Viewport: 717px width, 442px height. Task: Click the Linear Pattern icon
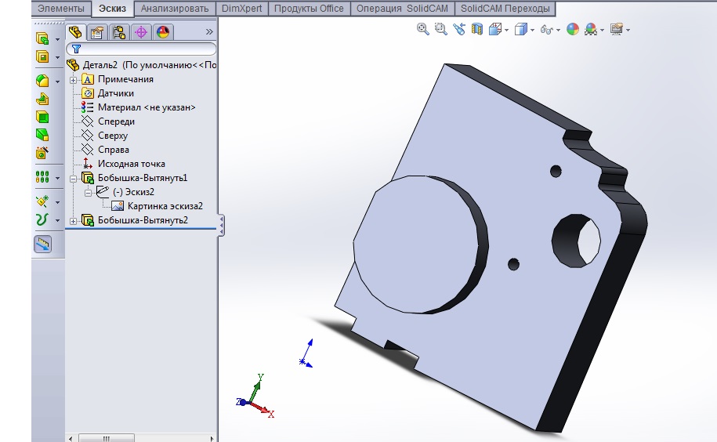pyautogui.click(x=42, y=177)
